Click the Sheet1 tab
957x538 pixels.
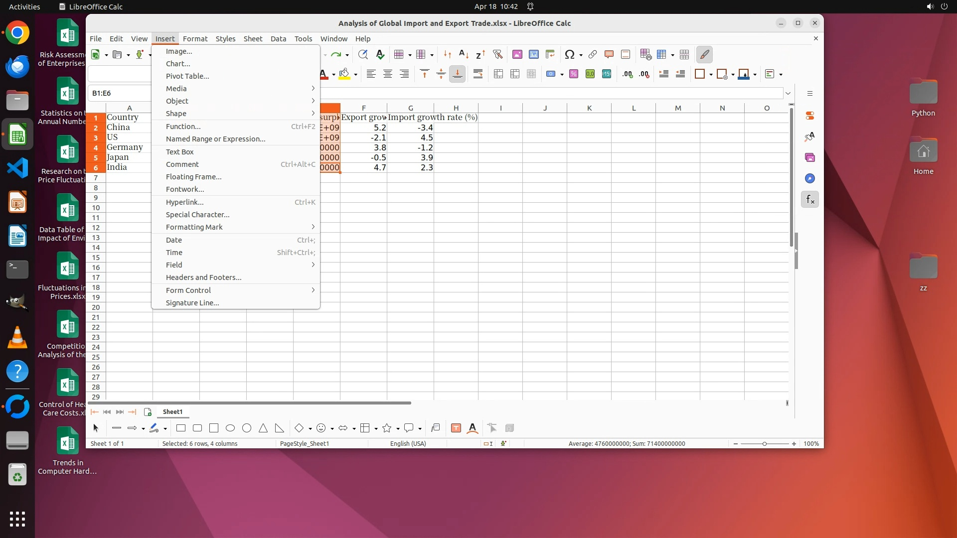[x=172, y=412]
